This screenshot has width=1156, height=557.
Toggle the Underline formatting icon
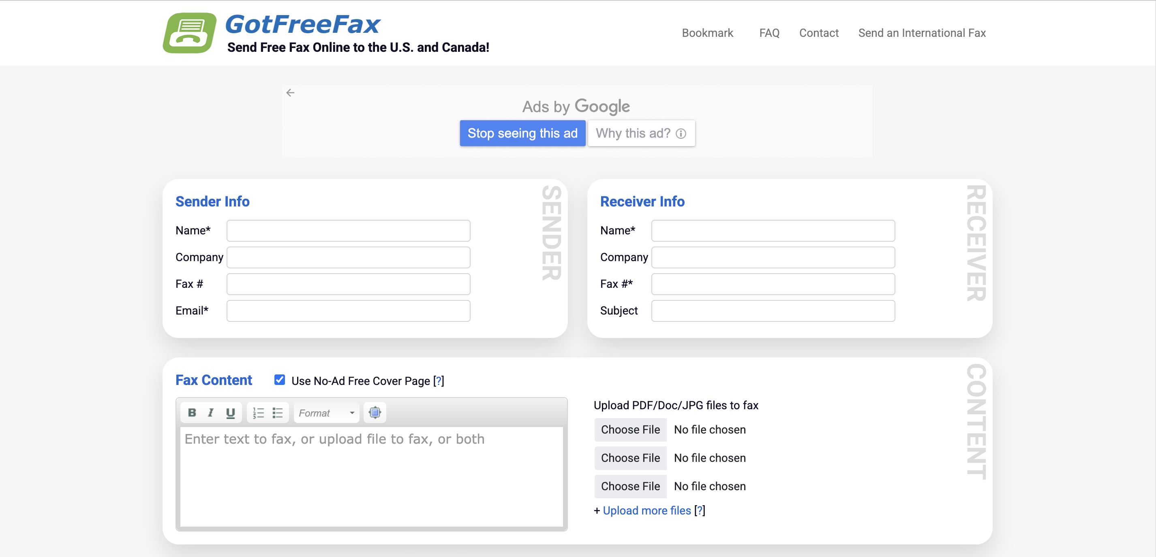(230, 412)
